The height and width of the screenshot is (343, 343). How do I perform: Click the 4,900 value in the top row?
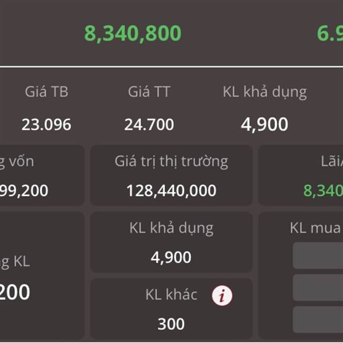[265, 125]
